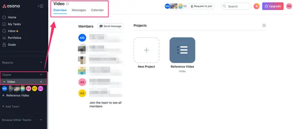Click GD avatar in sidebar team row
The height and width of the screenshot is (129, 293).
point(41,88)
